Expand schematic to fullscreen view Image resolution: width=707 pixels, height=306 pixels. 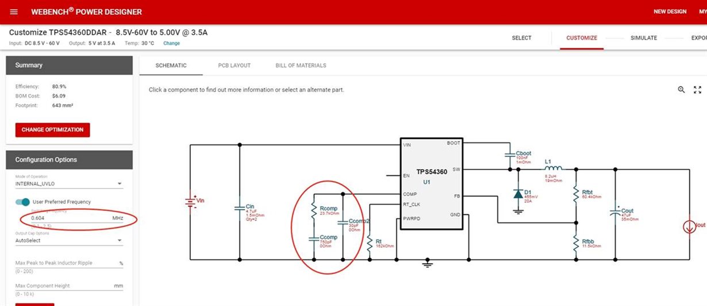698,89
